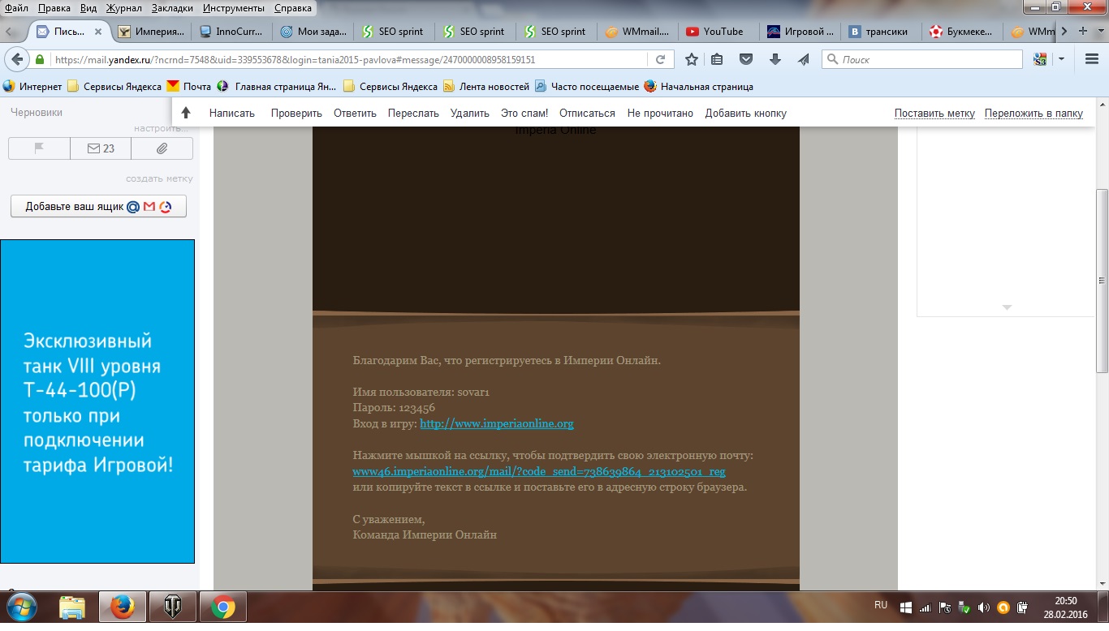Click Firefox icon in taskbar
The image size is (1109, 631).
click(123, 607)
